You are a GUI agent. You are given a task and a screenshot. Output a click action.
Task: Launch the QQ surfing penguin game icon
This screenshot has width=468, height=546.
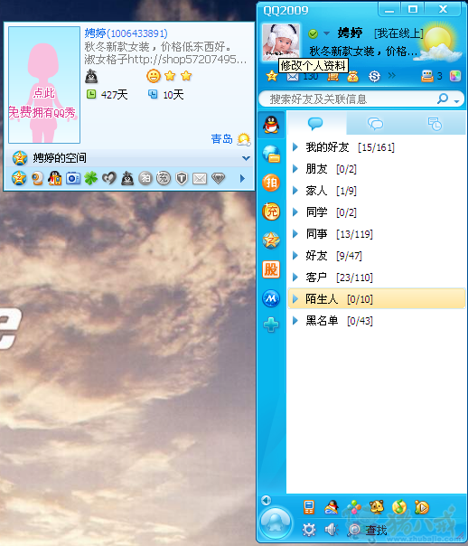click(x=331, y=507)
